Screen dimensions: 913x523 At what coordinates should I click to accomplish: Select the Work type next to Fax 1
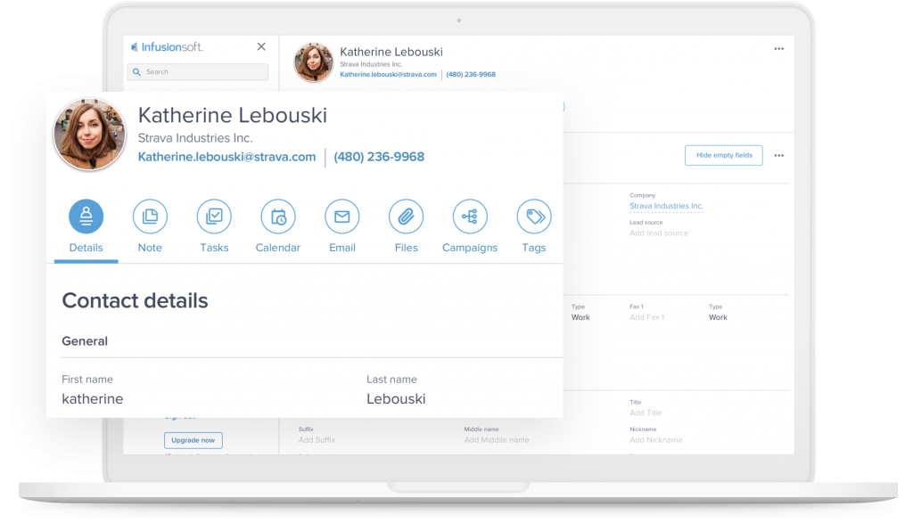(718, 318)
